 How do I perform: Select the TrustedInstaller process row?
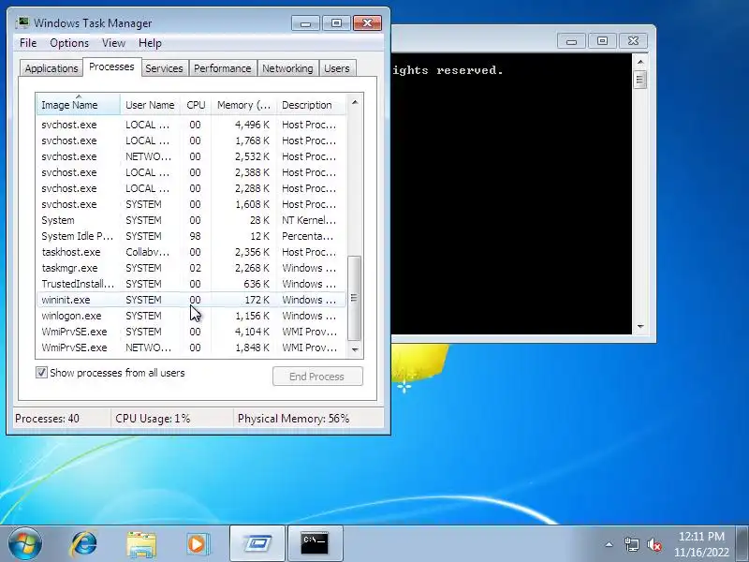point(191,284)
